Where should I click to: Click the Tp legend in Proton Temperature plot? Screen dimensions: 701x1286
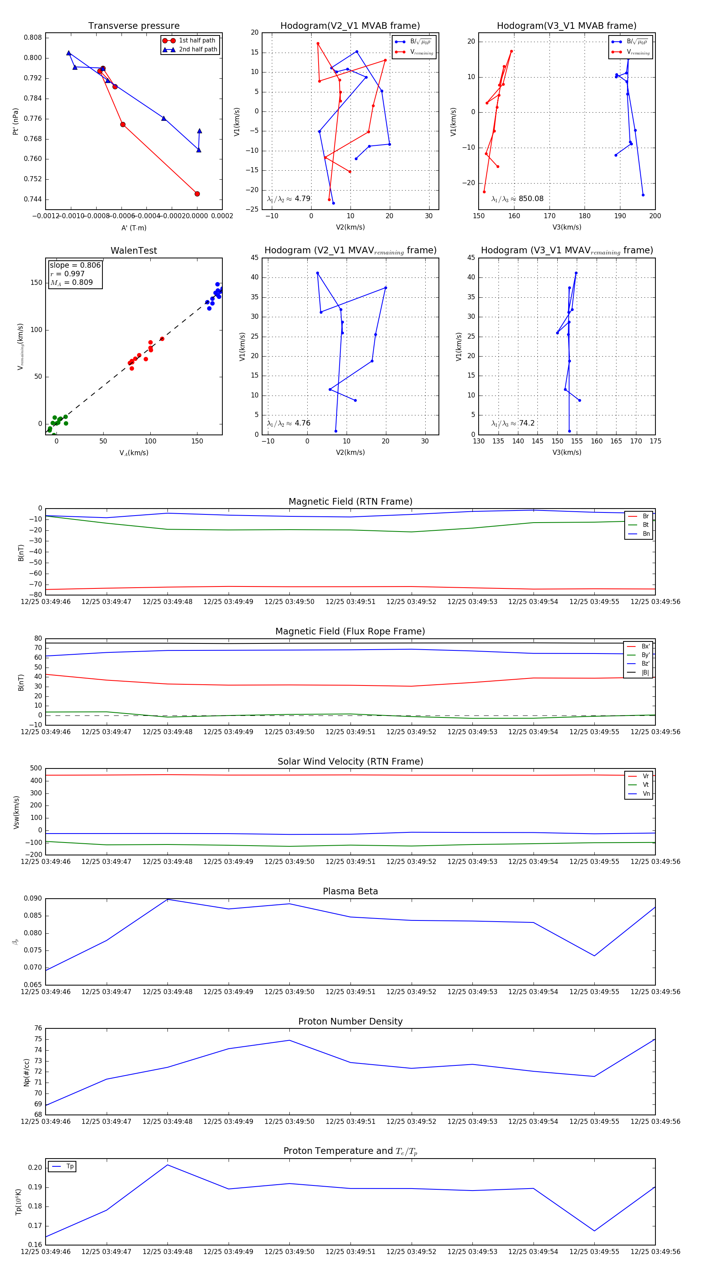pos(62,1166)
